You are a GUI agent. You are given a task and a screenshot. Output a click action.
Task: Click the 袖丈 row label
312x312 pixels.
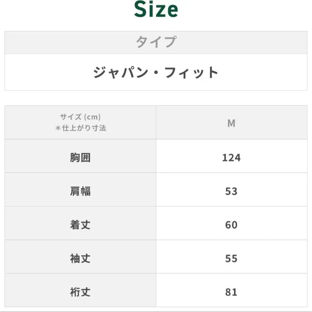[80, 258]
